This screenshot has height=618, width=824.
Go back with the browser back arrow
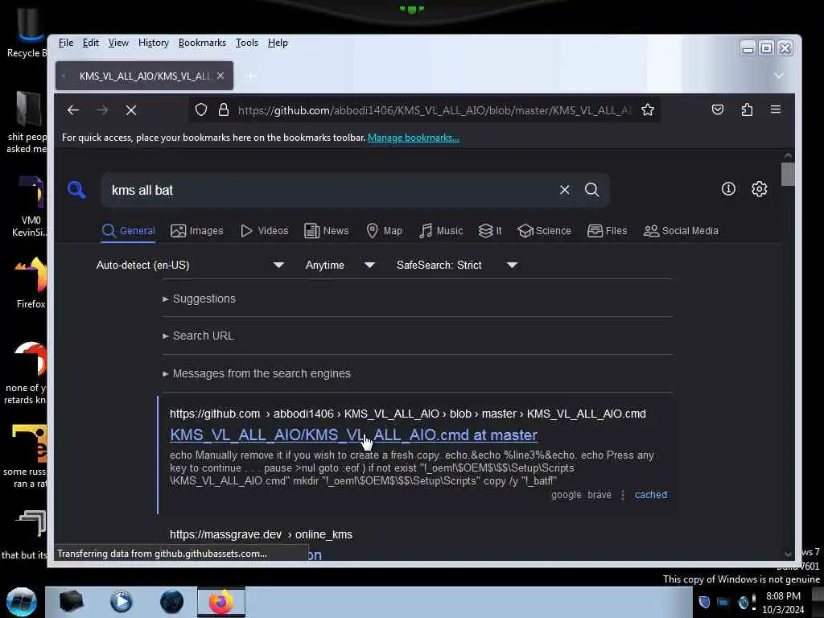tap(73, 109)
